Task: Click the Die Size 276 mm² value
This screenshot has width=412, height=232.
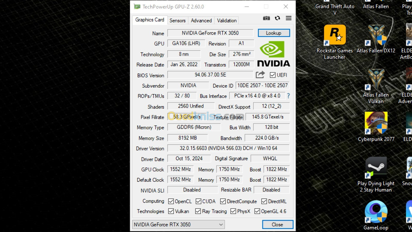Action: point(241,54)
